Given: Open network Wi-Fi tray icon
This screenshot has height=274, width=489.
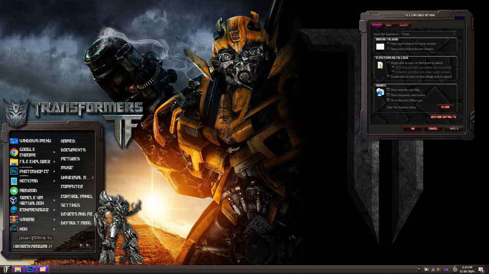Looking at the screenshot, I should (x=433, y=270).
